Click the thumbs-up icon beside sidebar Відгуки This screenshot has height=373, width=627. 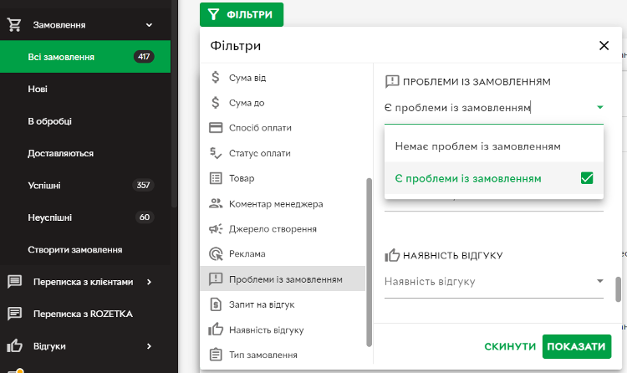point(14,345)
